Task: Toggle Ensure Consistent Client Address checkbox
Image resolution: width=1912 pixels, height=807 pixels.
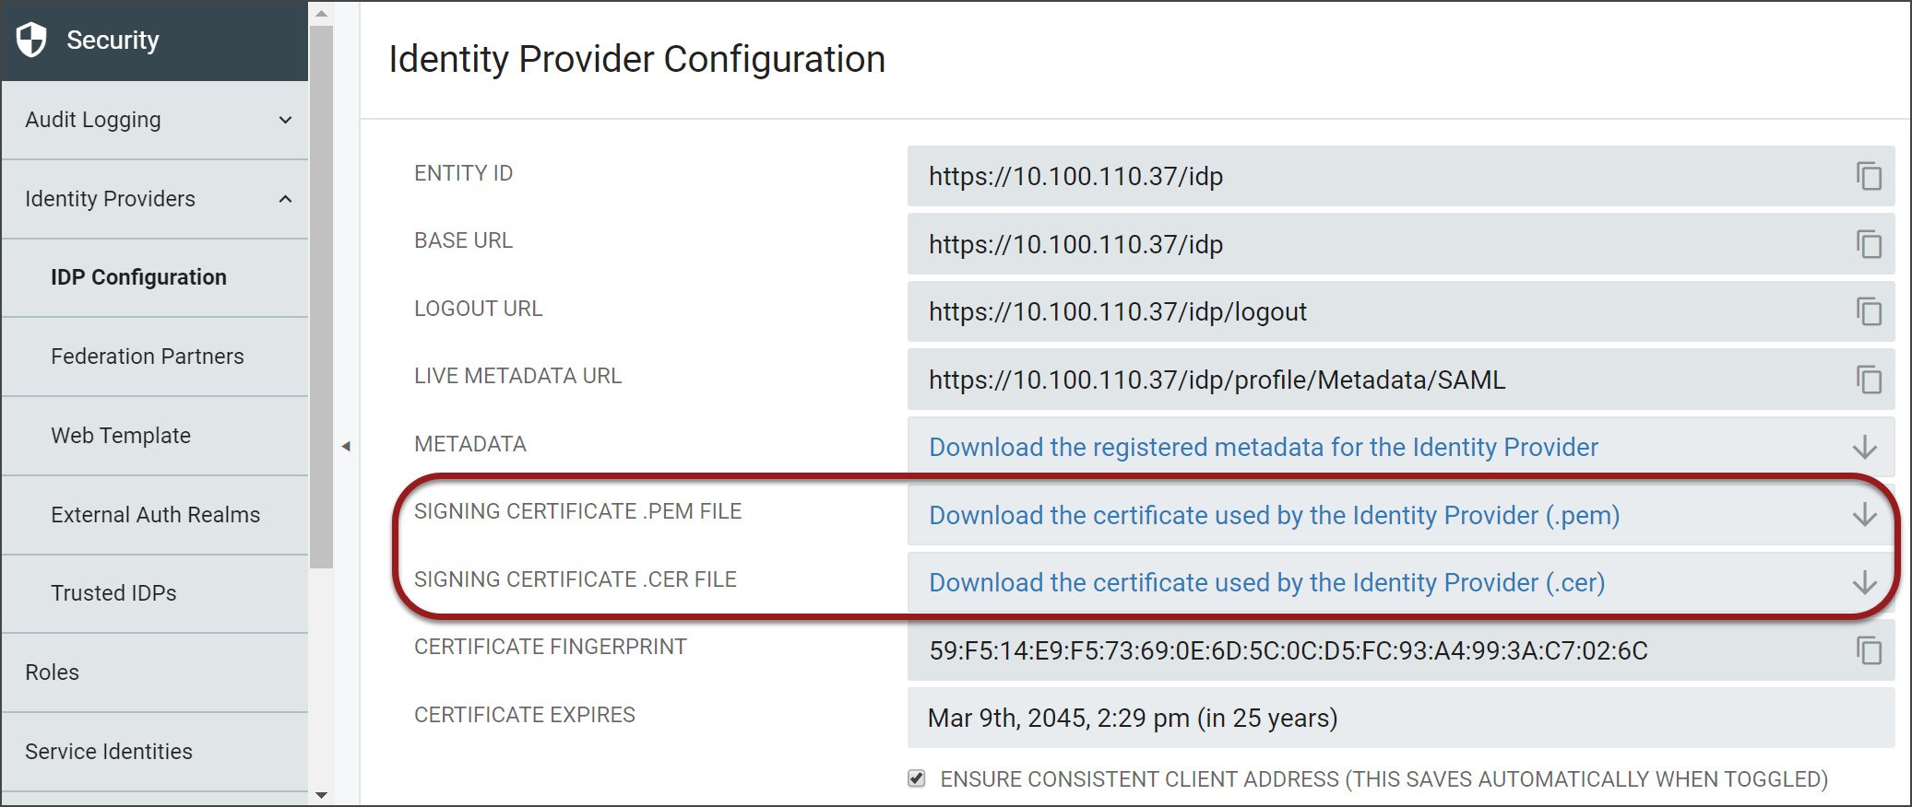Action: coord(916,778)
